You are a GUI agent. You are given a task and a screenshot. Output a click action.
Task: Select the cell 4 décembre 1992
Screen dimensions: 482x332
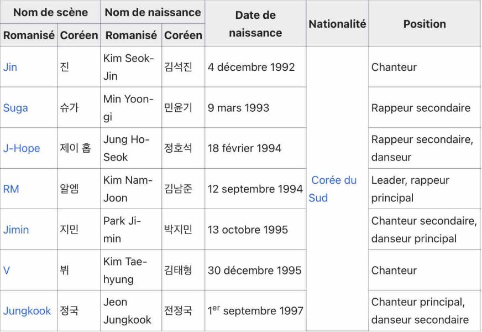click(x=255, y=67)
